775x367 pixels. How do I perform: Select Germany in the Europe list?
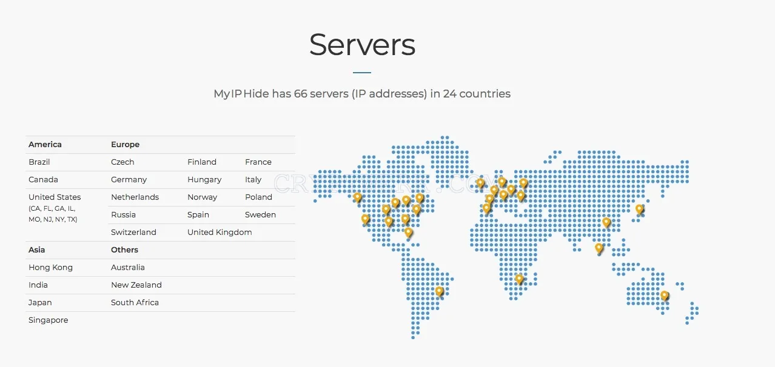pos(129,180)
